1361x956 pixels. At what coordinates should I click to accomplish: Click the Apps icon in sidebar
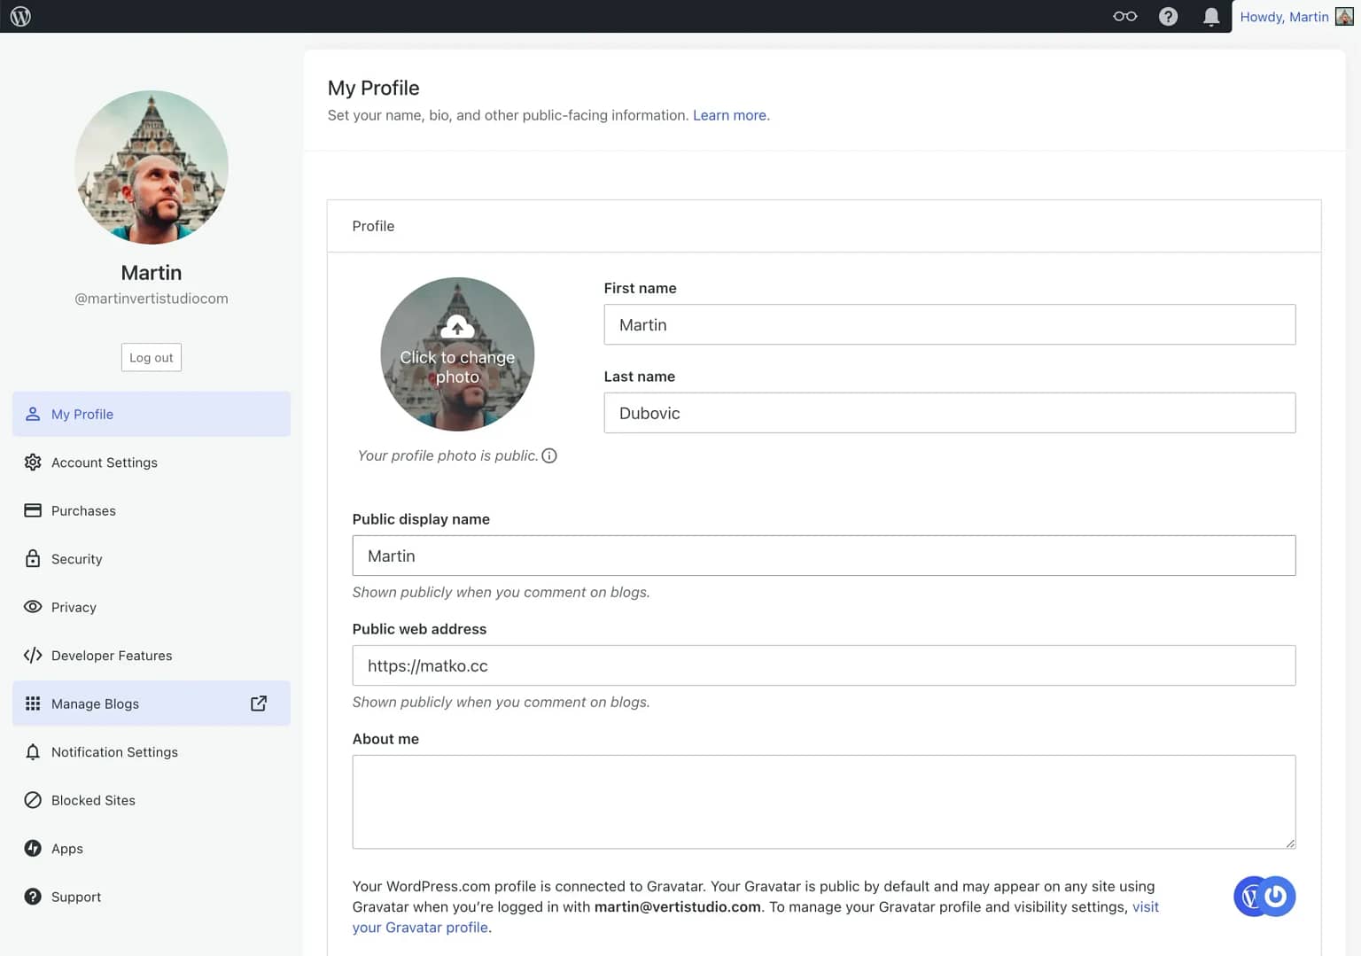coord(33,848)
